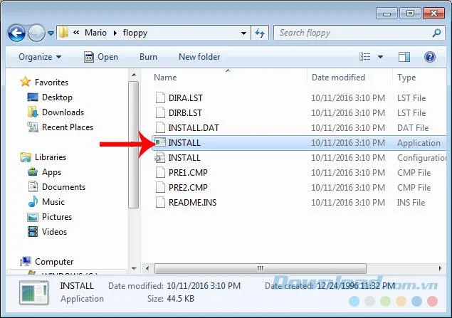Click the New folder button

pos(199,57)
